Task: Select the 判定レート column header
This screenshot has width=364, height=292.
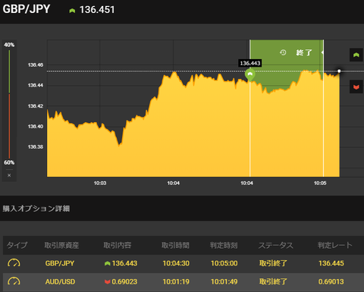Action: tap(335, 245)
